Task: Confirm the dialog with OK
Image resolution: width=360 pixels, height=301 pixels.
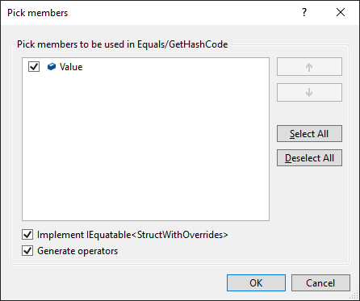Action: [256, 282]
